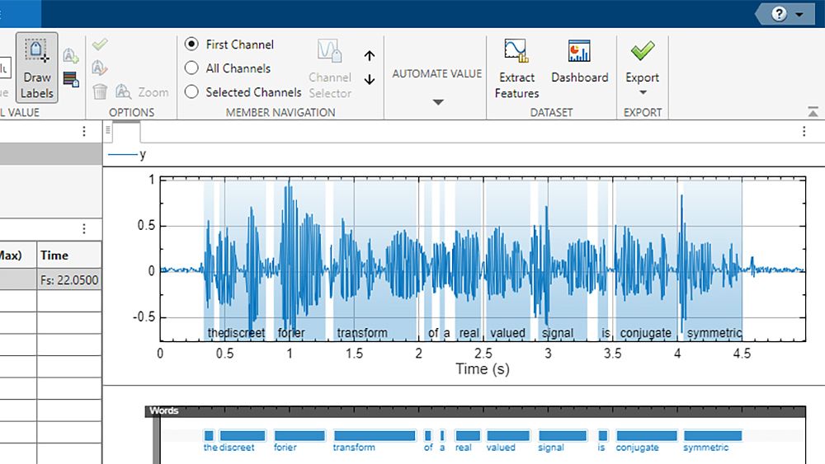Go to previous member with up arrow
This screenshot has height=464, width=825.
370,56
